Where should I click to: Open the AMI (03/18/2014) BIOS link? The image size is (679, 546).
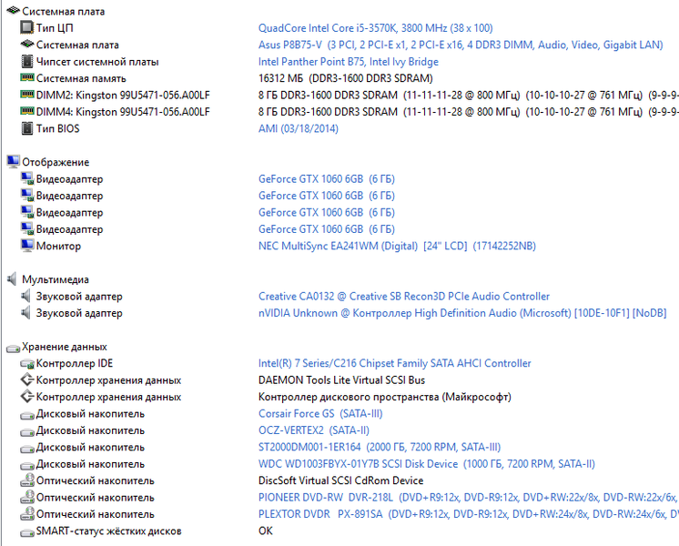[x=298, y=129]
